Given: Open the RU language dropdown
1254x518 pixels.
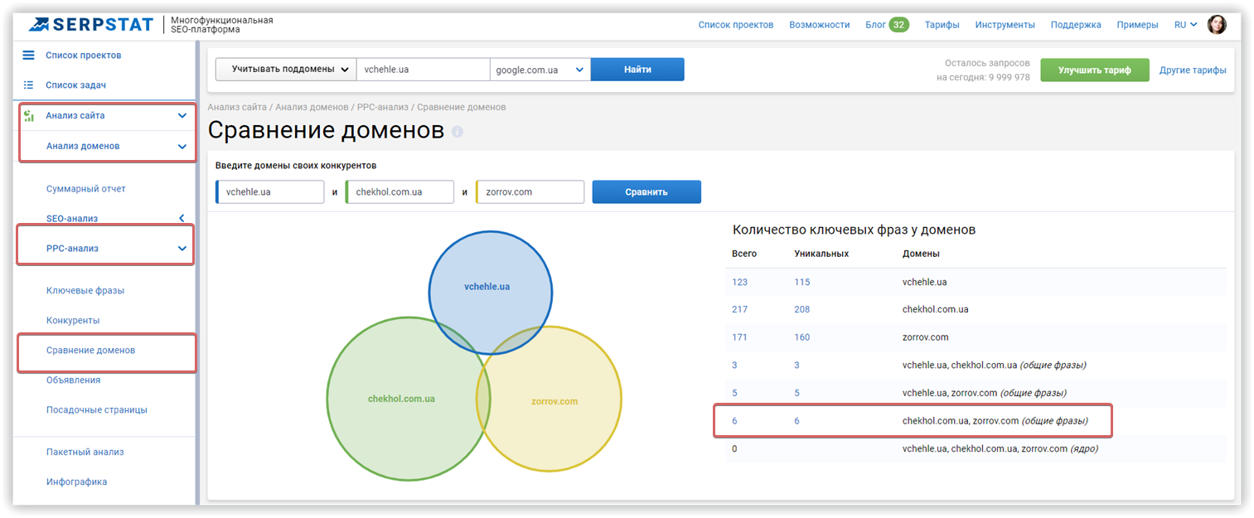Looking at the screenshot, I should pos(1185,25).
